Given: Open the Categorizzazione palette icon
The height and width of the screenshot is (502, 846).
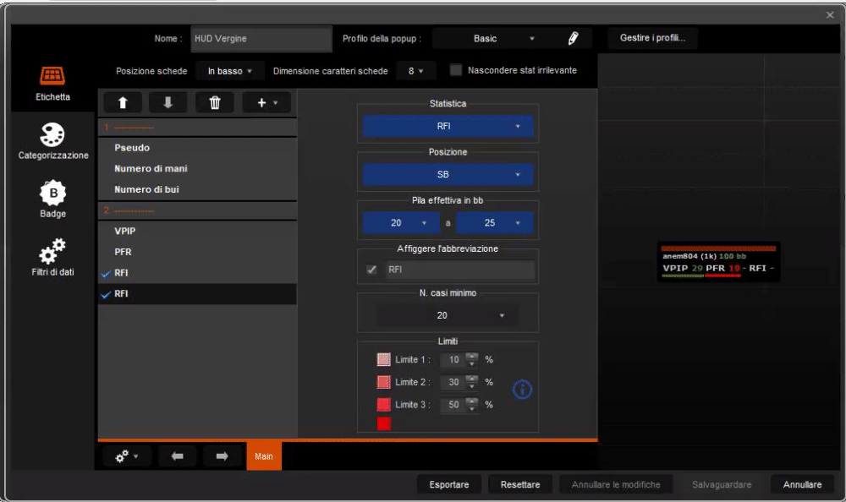Looking at the screenshot, I should [52, 134].
